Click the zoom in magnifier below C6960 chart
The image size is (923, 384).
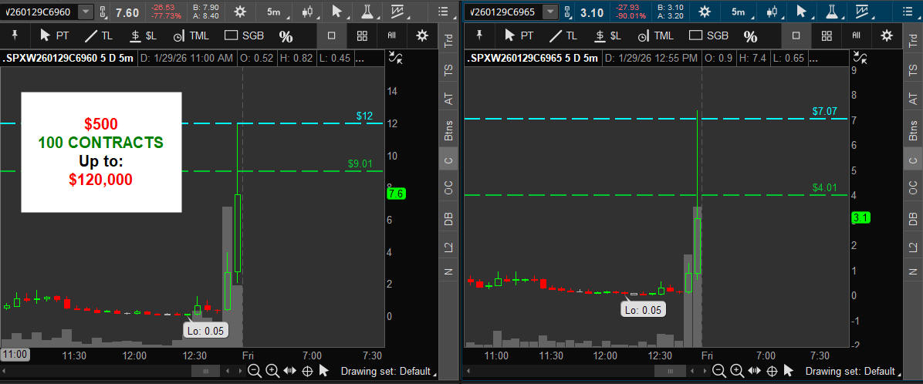coord(272,371)
